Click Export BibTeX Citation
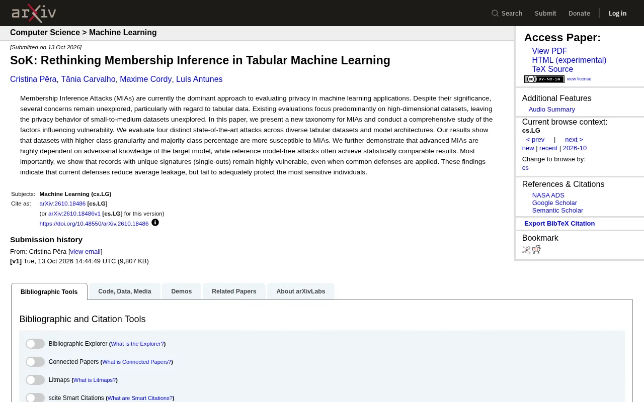Screen dimensions: 644x402 tap(559, 224)
